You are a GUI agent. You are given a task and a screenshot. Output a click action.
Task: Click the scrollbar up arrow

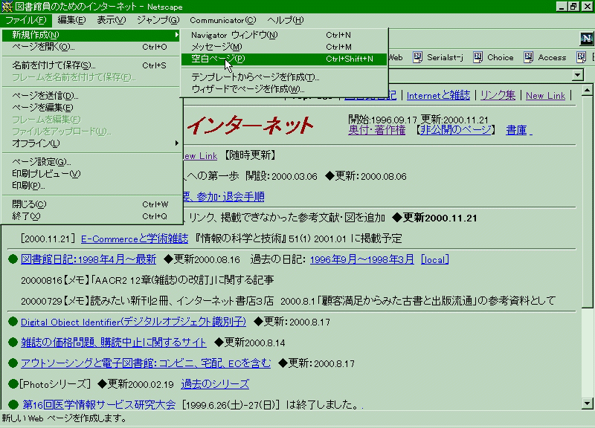point(587,90)
